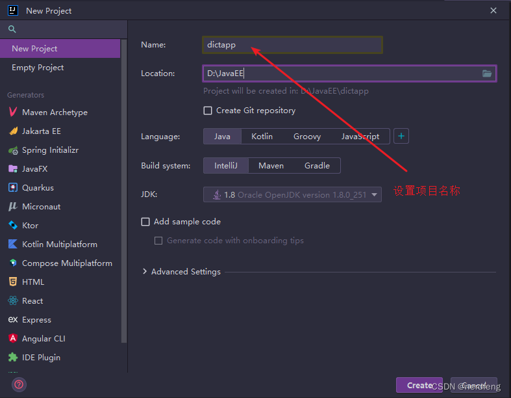Viewport: 511px width, 398px height.
Task: Click the HTML5 shield icon
Action: tap(13, 282)
